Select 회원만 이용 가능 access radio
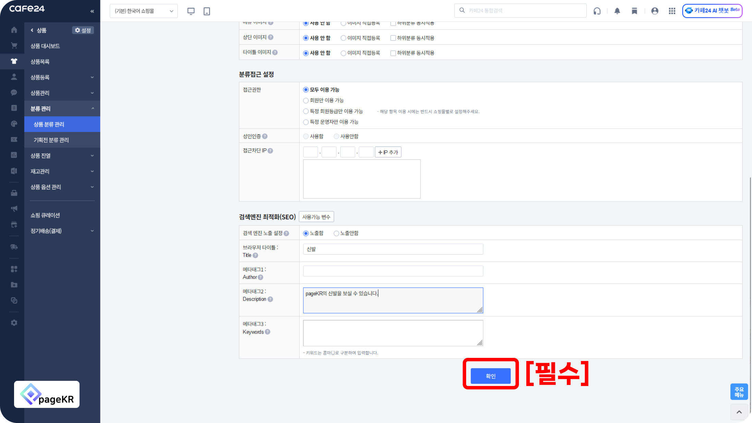 tap(306, 100)
